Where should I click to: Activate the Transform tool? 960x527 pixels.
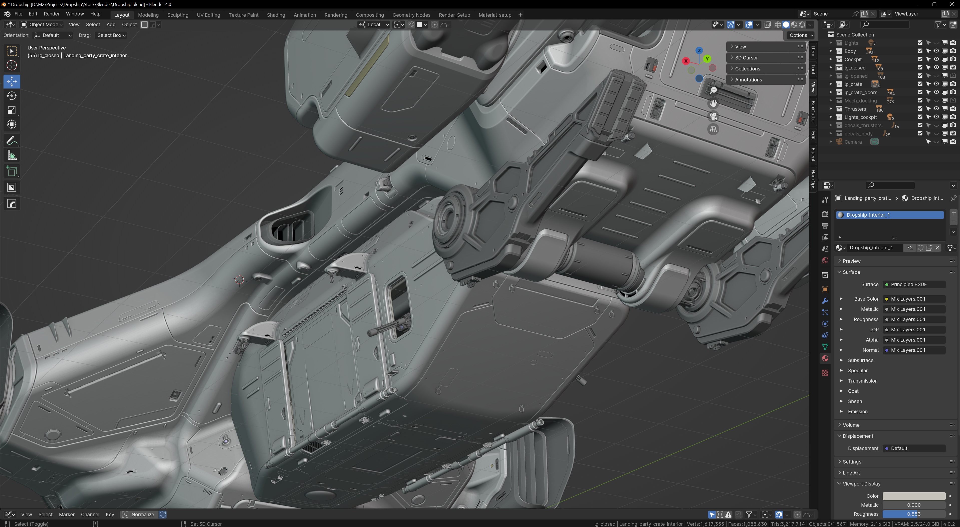pyautogui.click(x=12, y=124)
